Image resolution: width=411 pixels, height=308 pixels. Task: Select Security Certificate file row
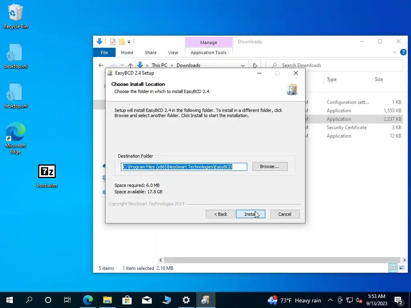354,128
